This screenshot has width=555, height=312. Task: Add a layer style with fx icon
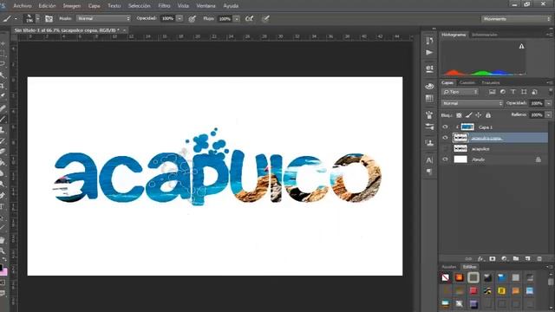tap(480, 259)
